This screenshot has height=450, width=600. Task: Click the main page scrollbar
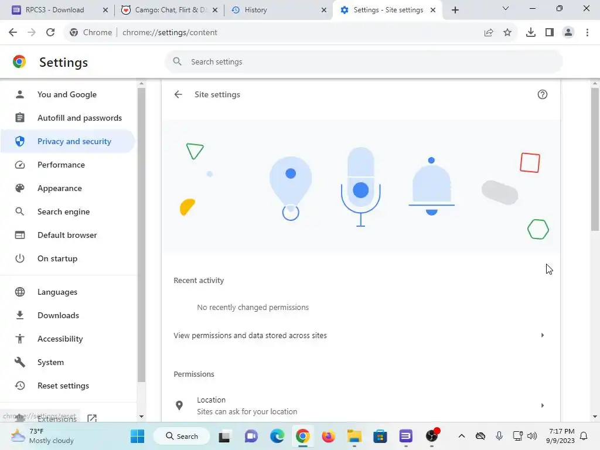click(x=595, y=159)
